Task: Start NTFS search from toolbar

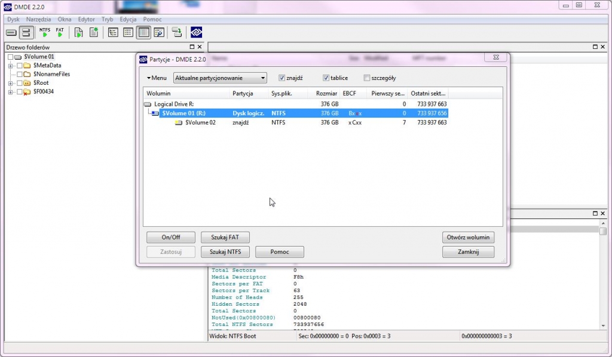Action: tap(45, 32)
